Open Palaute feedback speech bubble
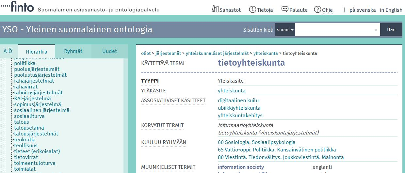This screenshot has height=173, width=405. point(285,9)
